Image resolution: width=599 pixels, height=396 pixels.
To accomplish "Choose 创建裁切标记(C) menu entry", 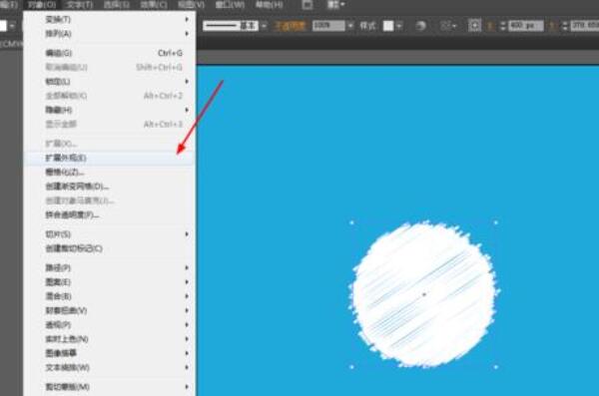I will pos(110,248).
